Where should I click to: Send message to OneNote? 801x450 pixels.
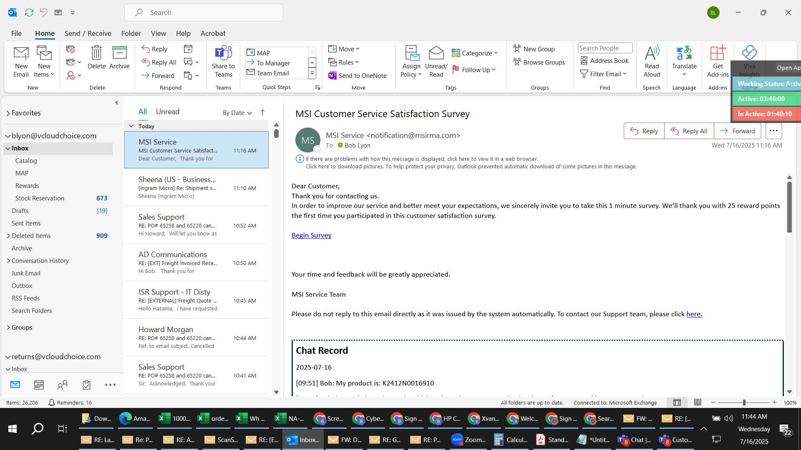pos(358,76)
